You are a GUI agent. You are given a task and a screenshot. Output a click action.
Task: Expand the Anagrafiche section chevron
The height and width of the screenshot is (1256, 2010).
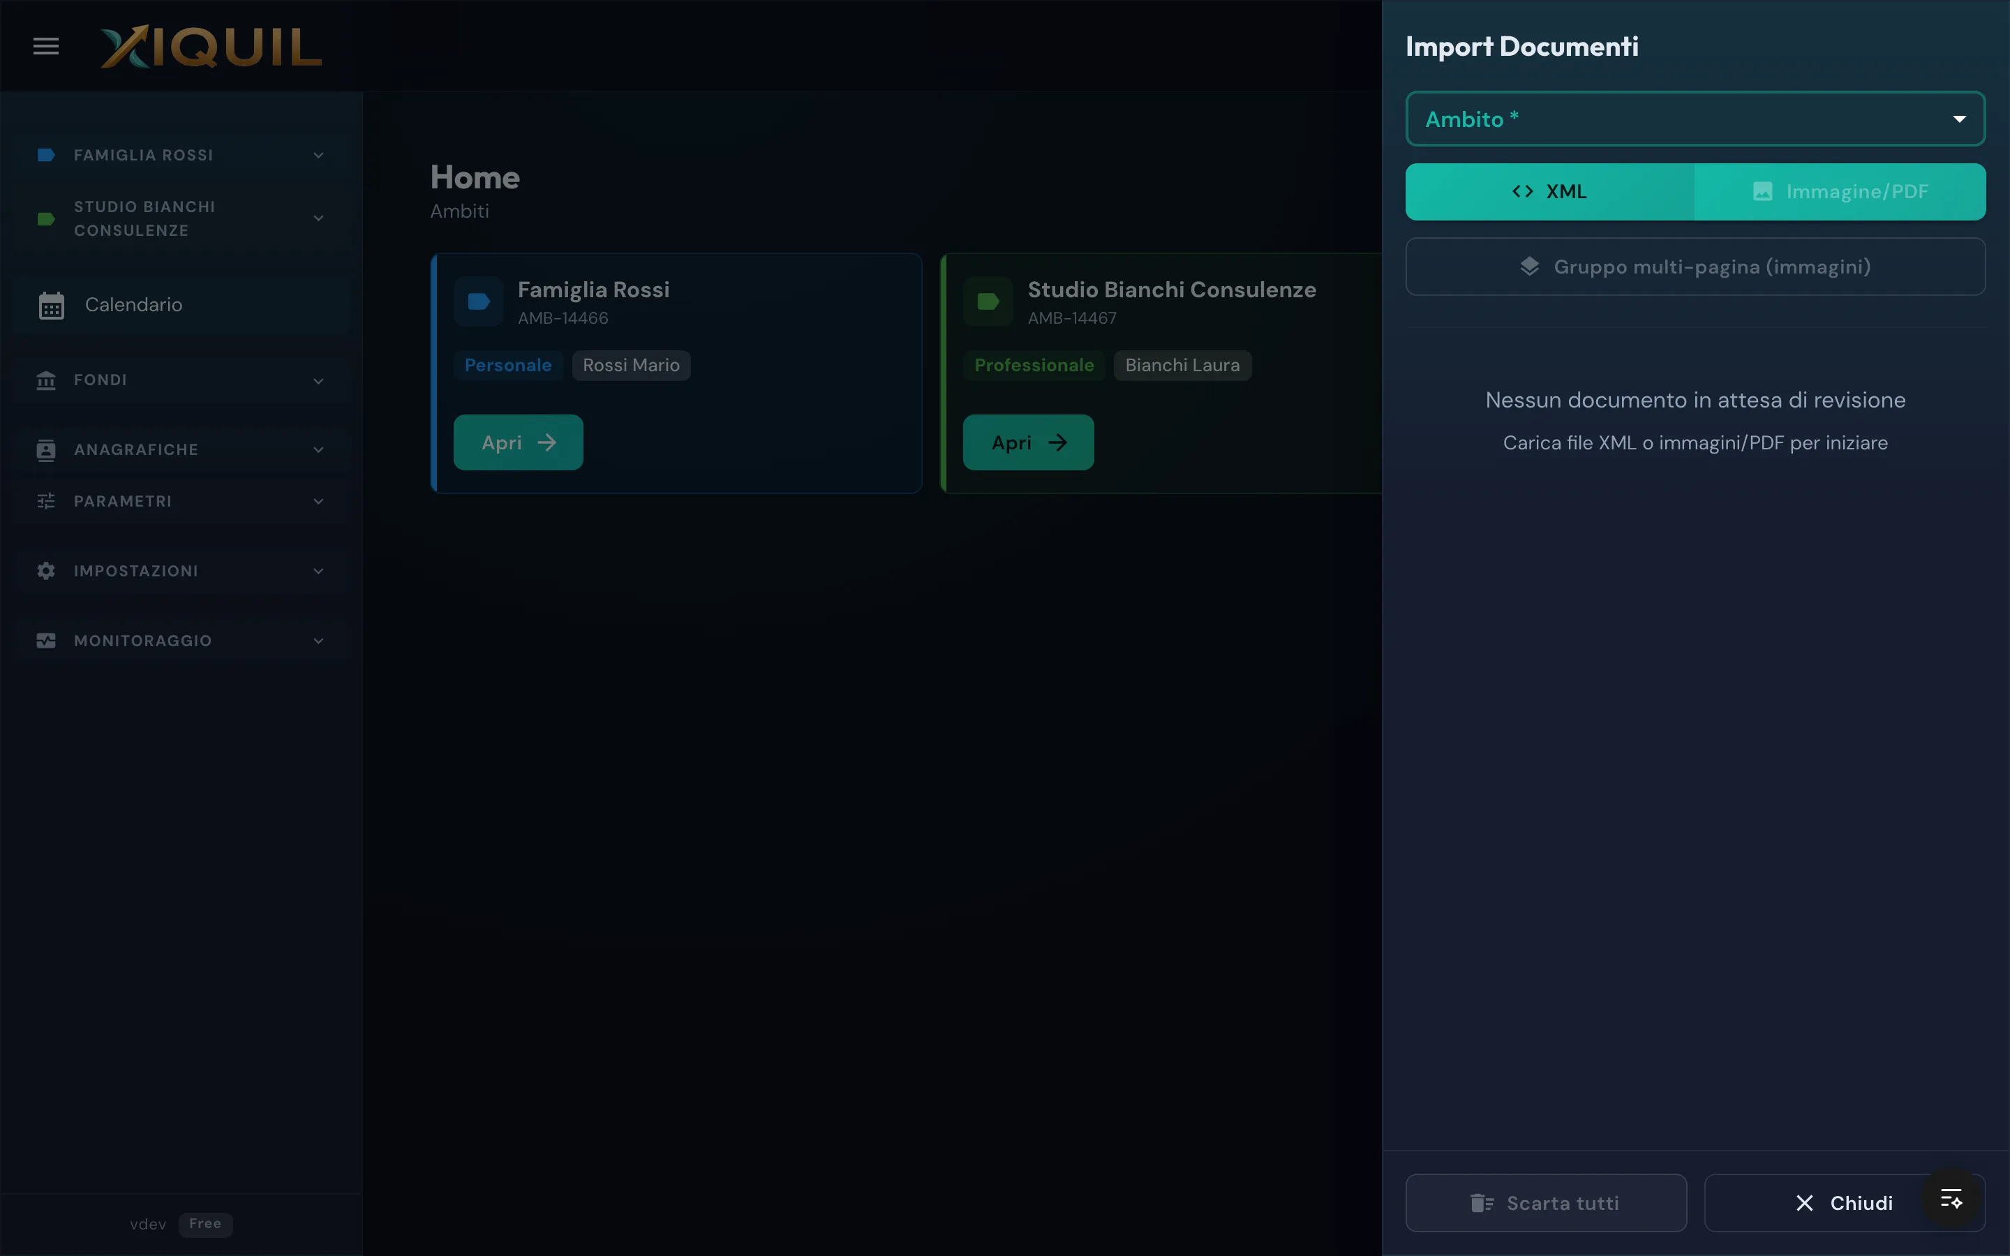click(318, 449)
